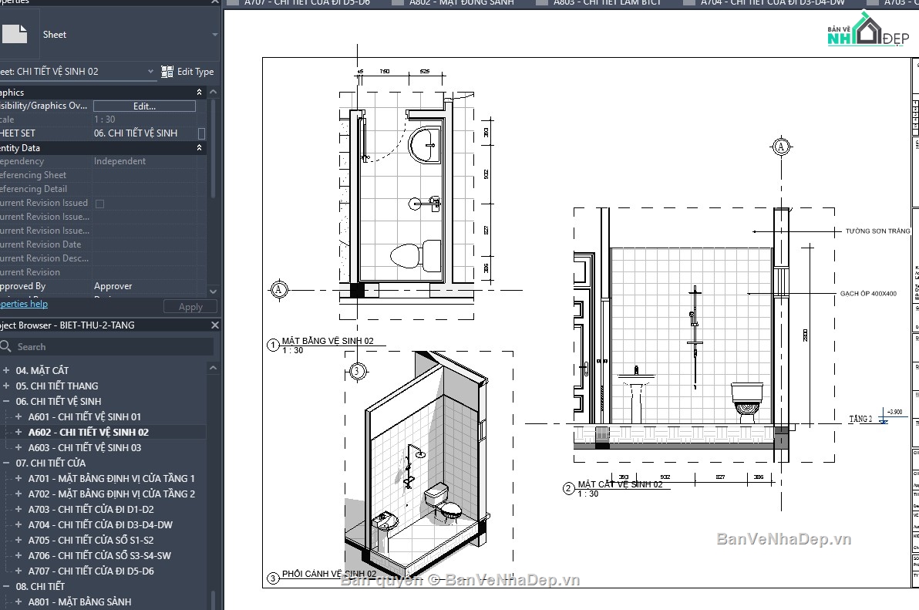Switch to A704 - CHI TIẾT CỬA ĐI D3-D4-DW tab

click(772, 3)
